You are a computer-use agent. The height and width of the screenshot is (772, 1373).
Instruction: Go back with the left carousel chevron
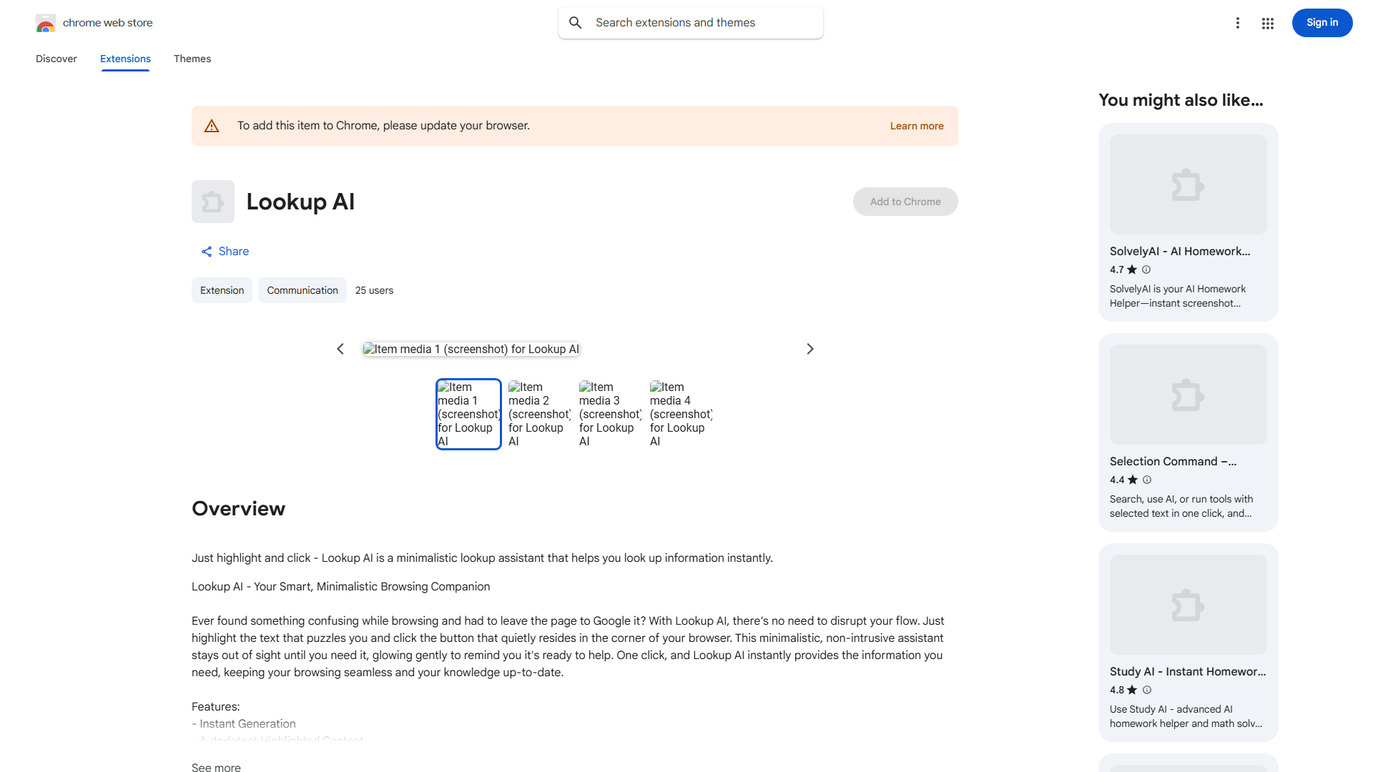pos(340,349)
